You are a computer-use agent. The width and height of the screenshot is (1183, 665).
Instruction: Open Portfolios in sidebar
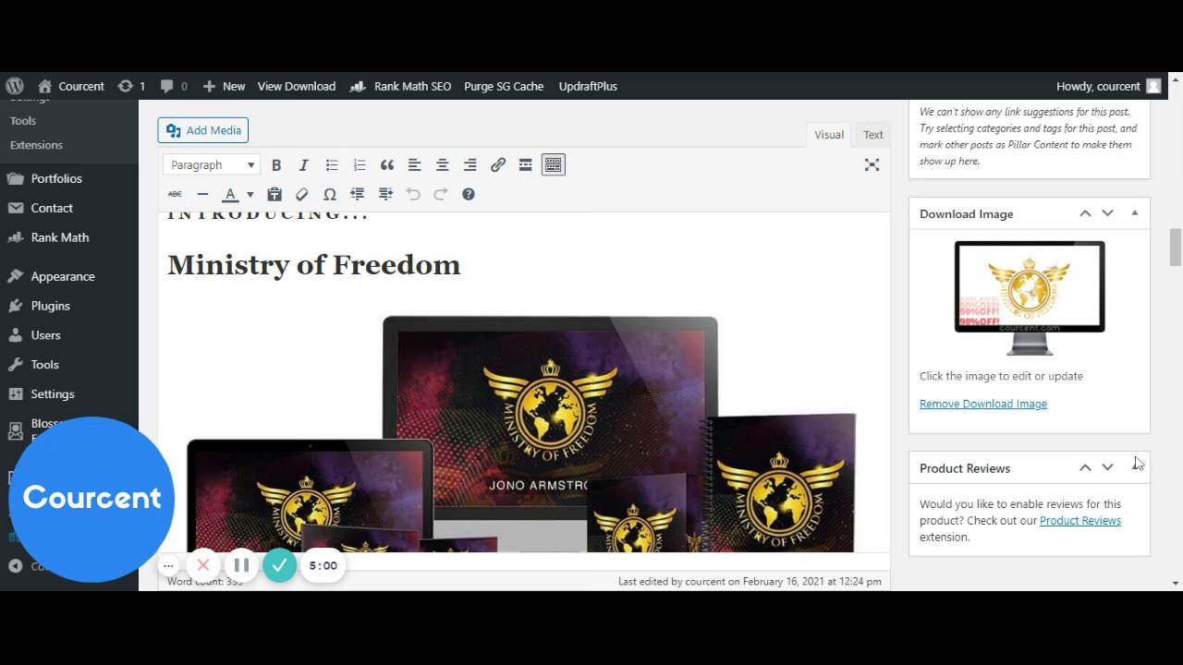click(x=56, y=178)
